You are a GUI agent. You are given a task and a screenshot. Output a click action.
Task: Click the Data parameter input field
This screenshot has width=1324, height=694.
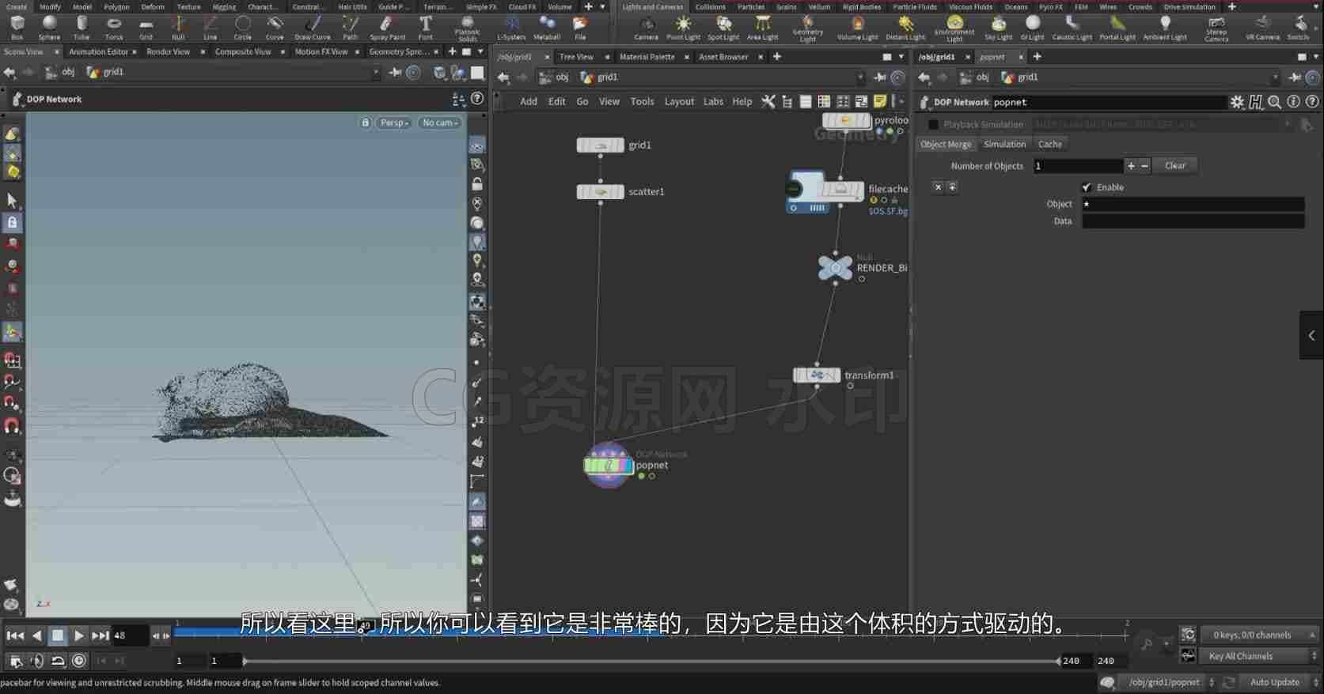(x=1193, y=221)
